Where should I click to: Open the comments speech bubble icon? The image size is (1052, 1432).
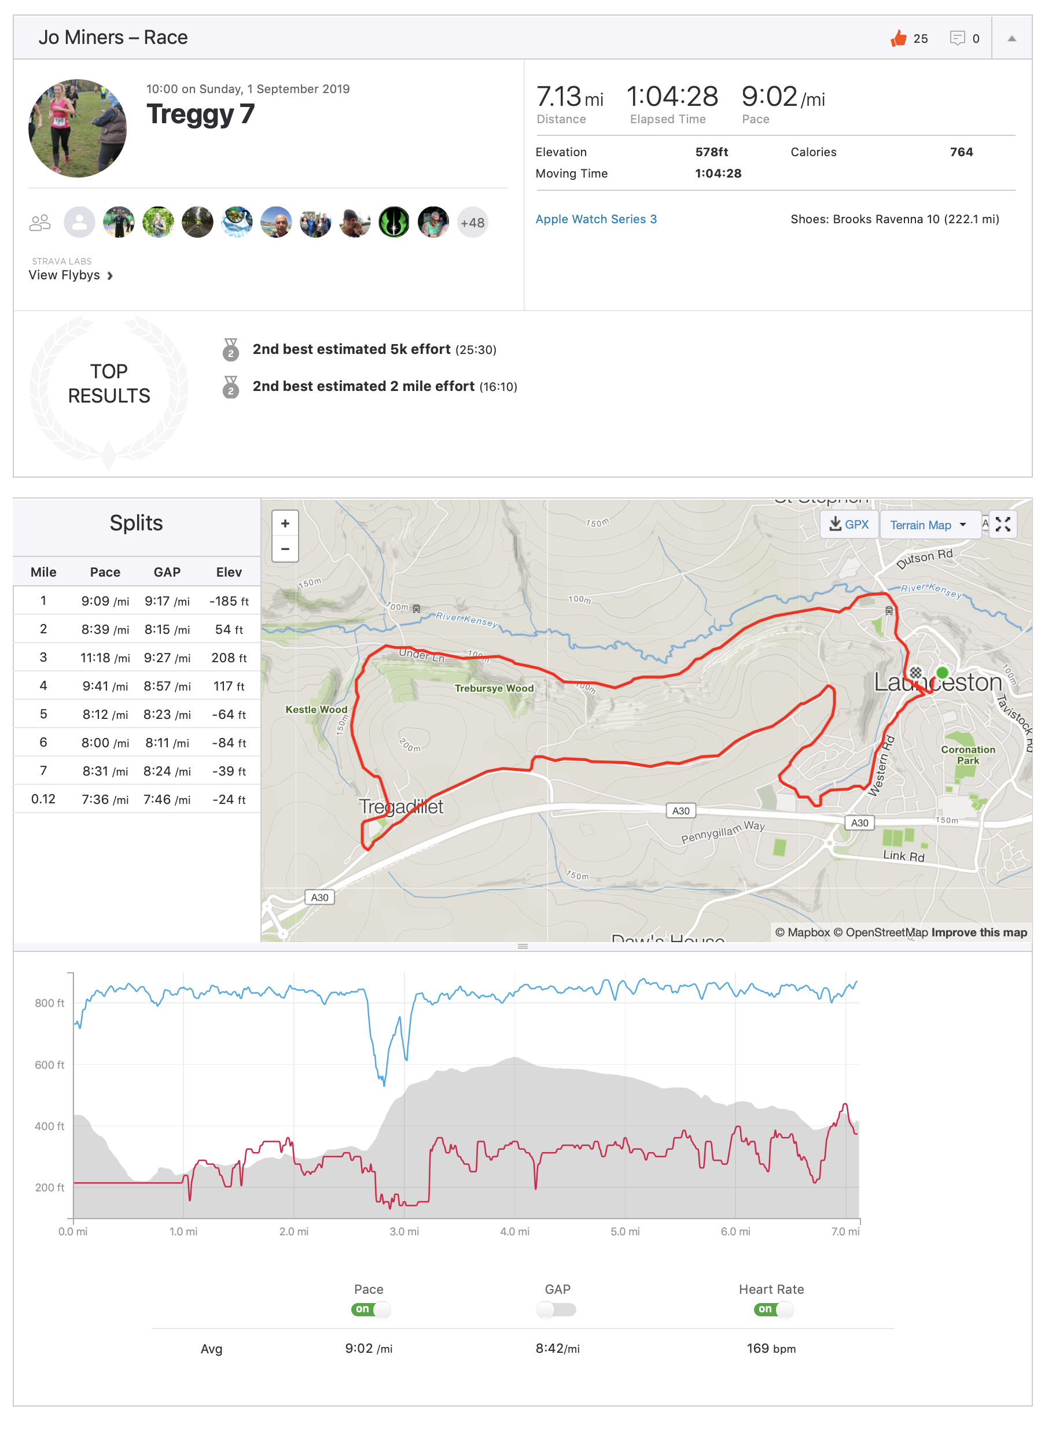(957, 38)
